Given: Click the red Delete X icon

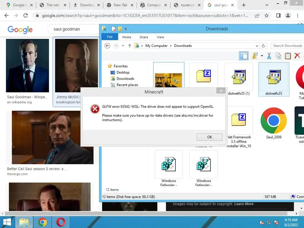Looking at the screenshot, I should pos(297,56).
